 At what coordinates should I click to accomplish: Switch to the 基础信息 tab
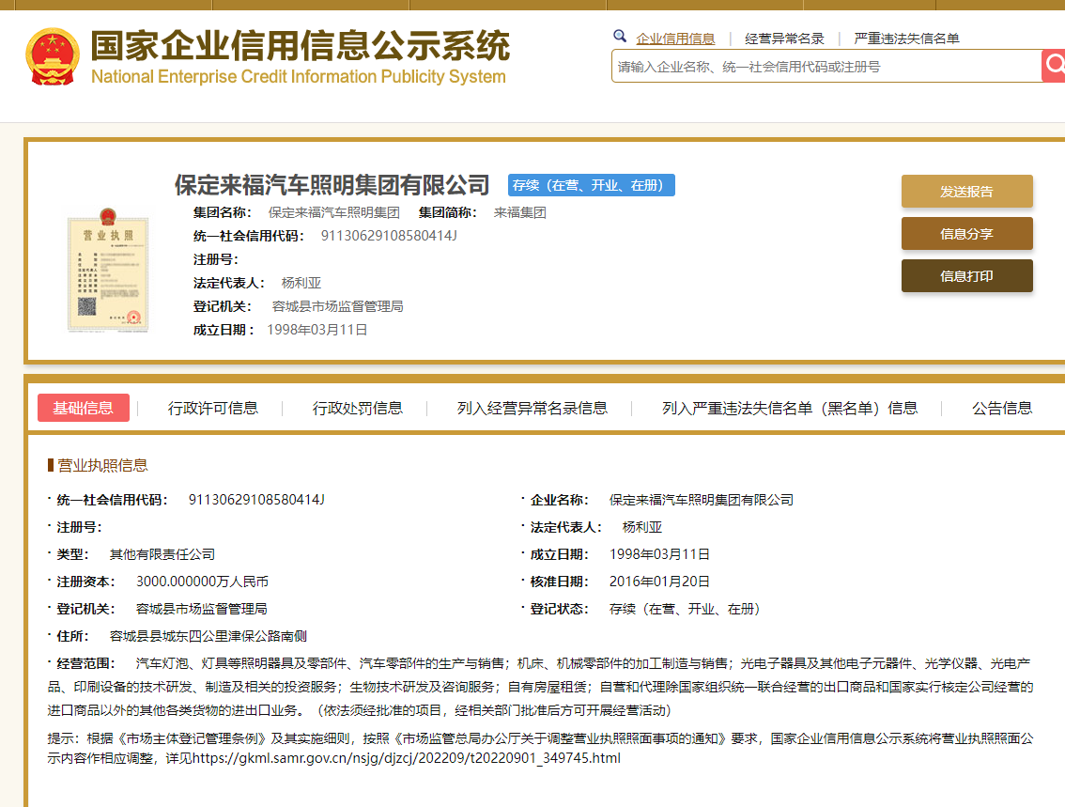pos(84,408)
